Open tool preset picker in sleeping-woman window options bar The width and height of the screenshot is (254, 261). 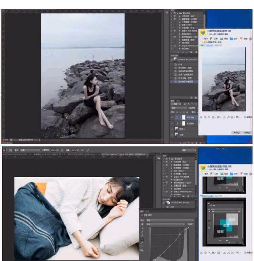pos(4,150)
